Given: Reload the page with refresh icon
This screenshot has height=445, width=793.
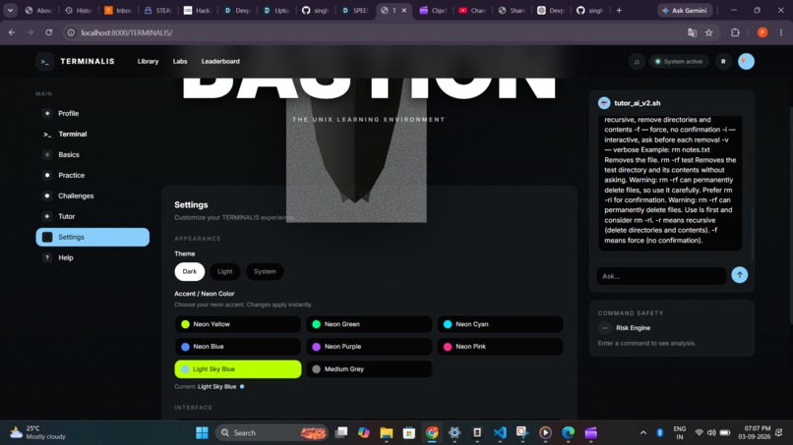Looking at the screenshot, I should [48, 32].
